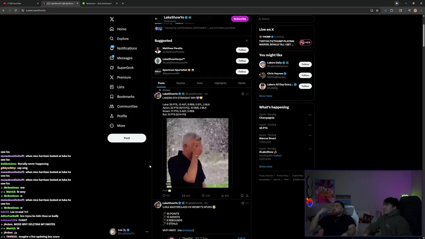Show more under You might like
This screenshot has height=239, width=425.
coord(266,96)
